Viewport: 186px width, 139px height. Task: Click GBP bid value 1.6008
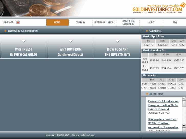[x=152, y=88]
